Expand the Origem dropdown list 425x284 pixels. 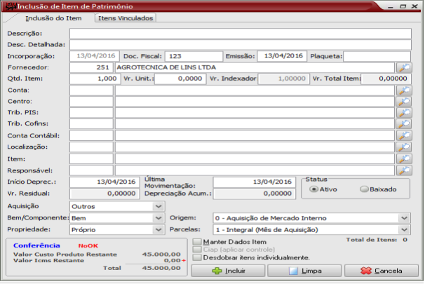[404, 218]
